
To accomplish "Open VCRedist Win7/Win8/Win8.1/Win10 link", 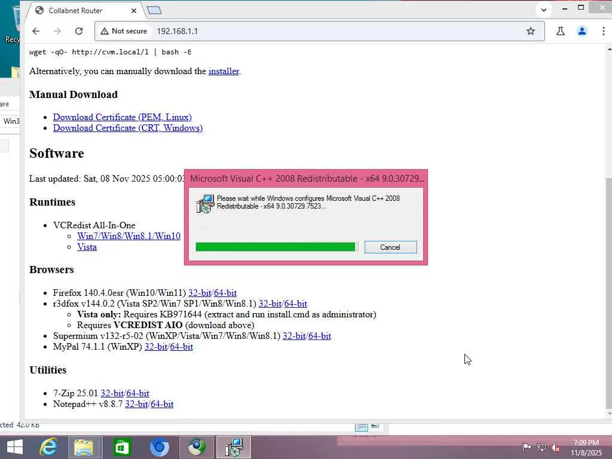I will pos(129,236).
